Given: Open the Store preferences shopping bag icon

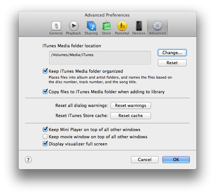Looking at the screenshot, I should 107,26.
